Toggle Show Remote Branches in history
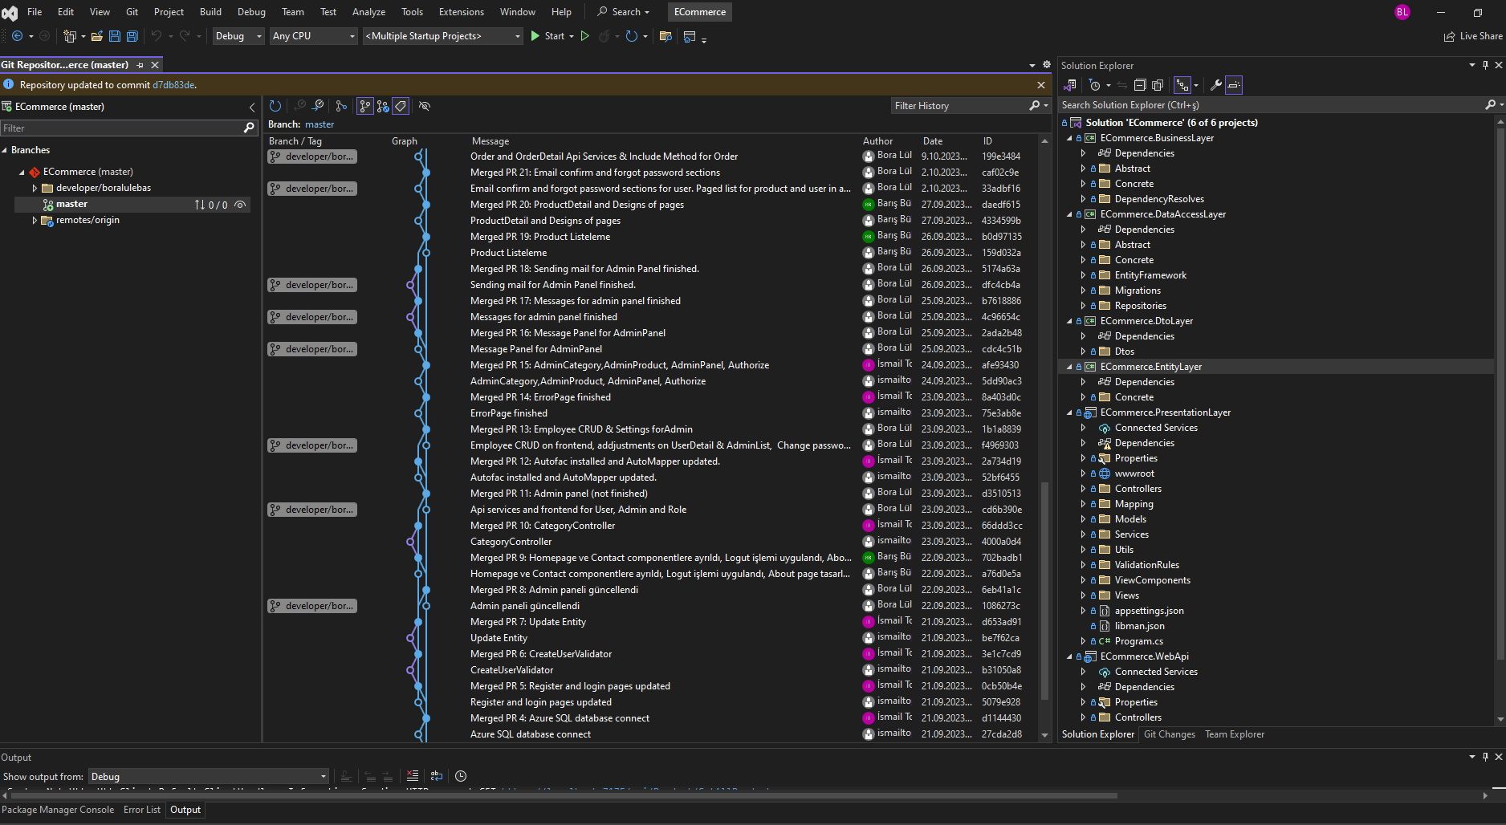1506x825 pixels. coord(383,106)
